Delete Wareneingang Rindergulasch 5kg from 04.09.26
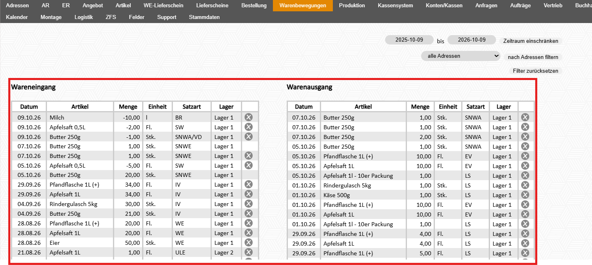This screenshot has width=592, height=265. (249, 204)
